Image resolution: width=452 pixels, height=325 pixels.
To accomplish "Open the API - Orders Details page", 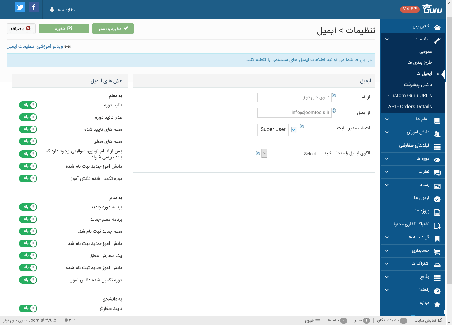I will coord(410,107).
